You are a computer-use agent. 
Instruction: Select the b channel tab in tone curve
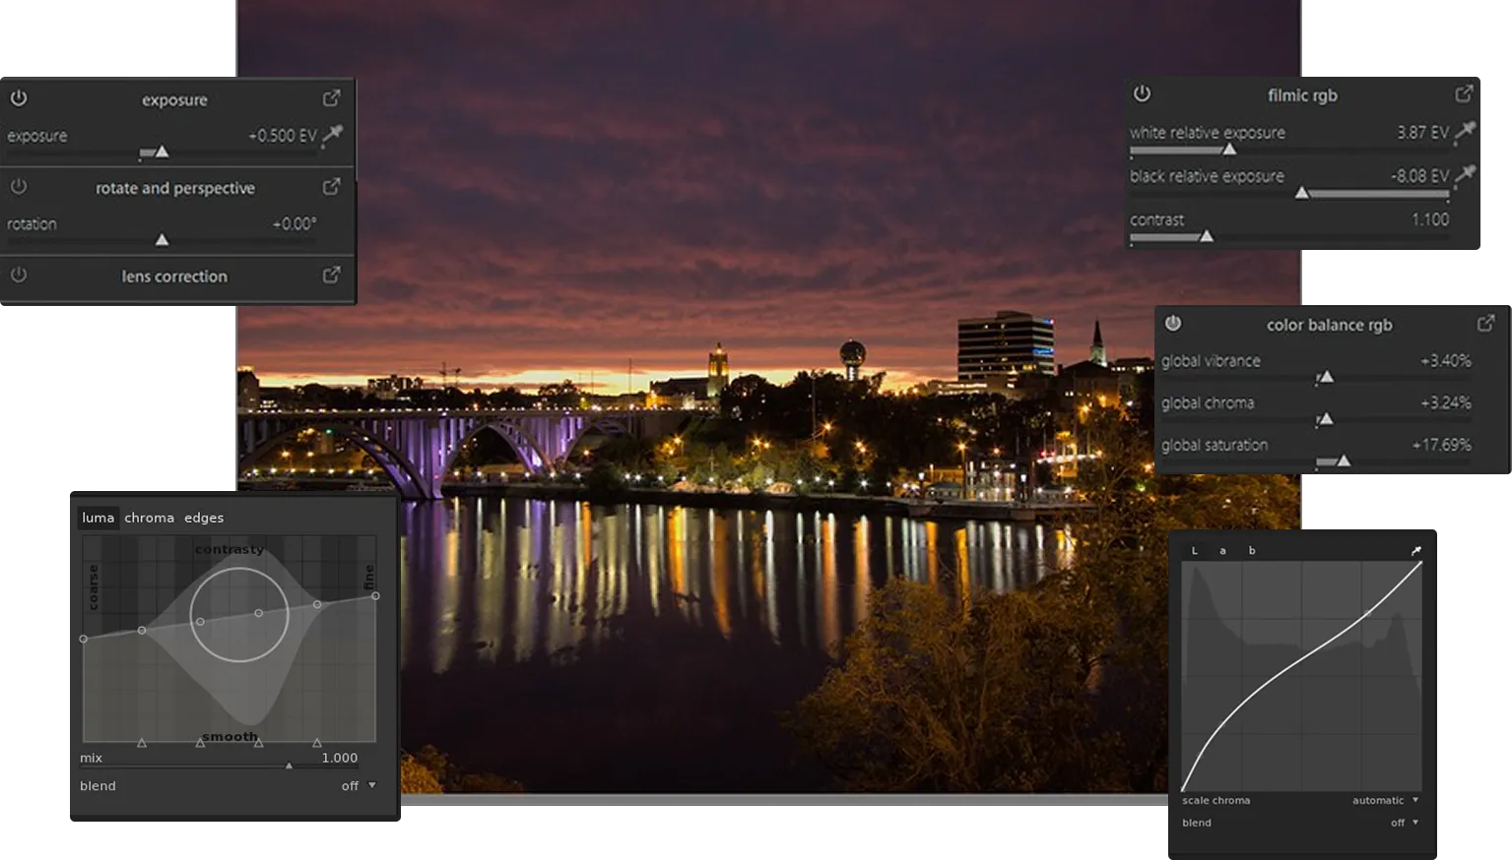coord(1252,550)
